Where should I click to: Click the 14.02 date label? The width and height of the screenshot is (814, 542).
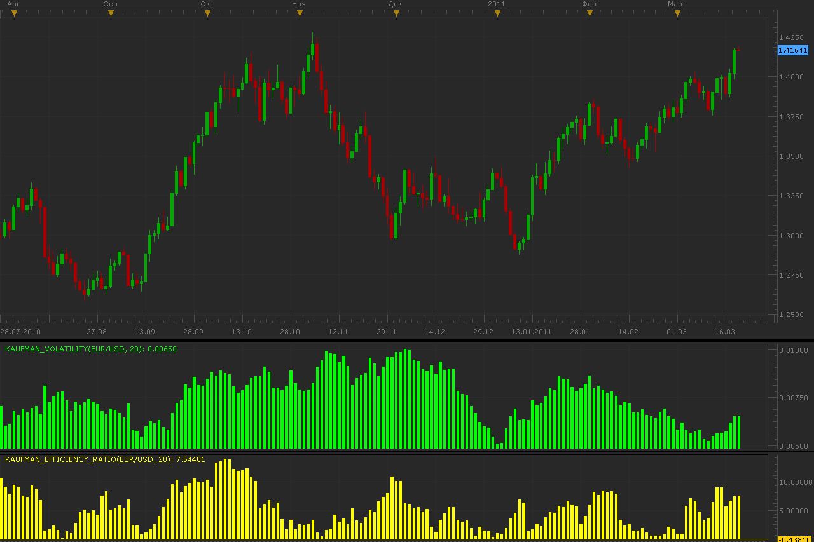pos(628,332)
